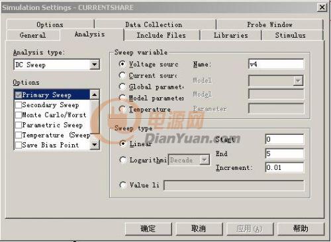Open the Probe Window tab
The width and height of the screenshot is (331, 242).
point(269,24)
